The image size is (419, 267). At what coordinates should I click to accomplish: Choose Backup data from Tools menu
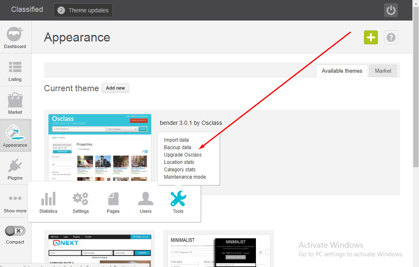(x=178, y=147)
